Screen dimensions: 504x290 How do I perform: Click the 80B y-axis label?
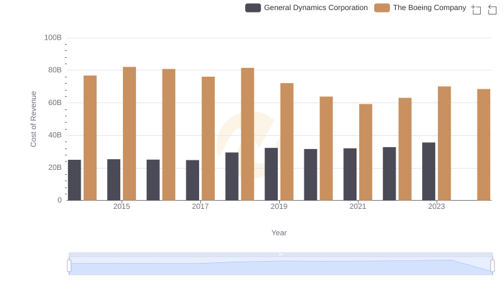(x=55, y=70)
